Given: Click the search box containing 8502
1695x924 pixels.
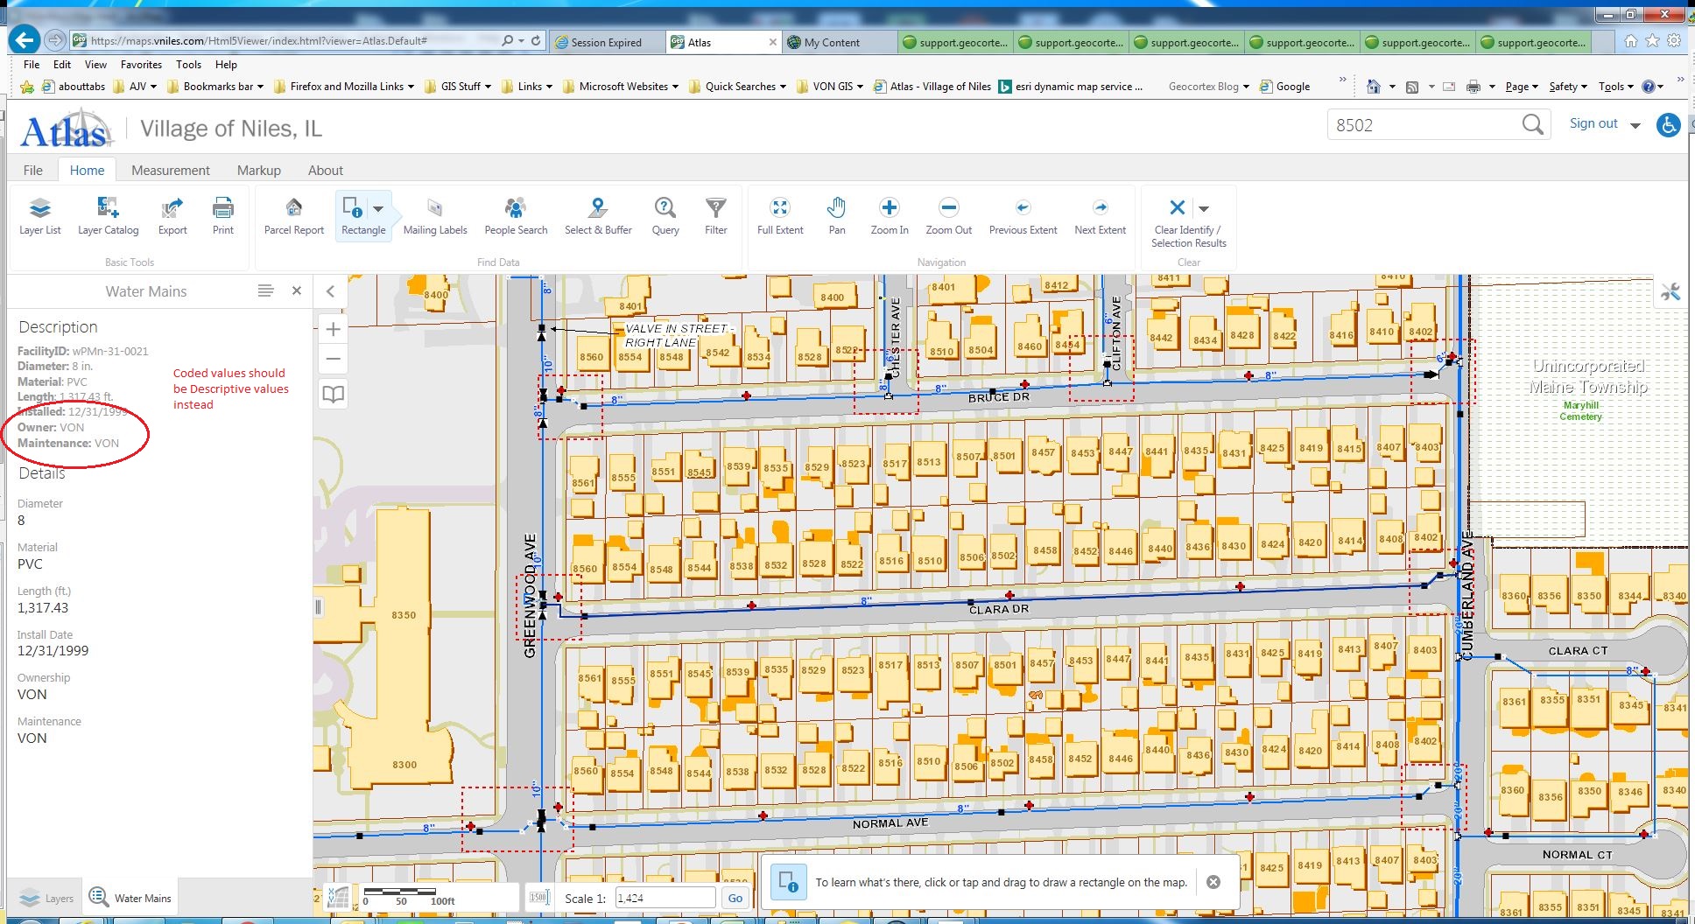Looking at the screenshot, I should pos(1425,125).
